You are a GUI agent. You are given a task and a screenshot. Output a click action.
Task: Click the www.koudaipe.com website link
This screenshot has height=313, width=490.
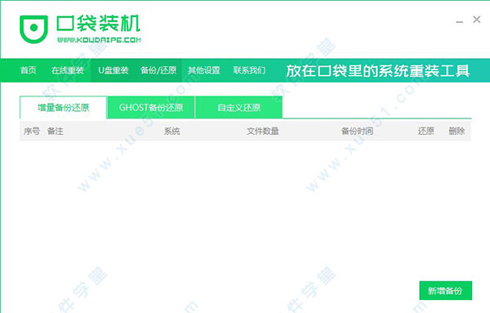[x=99, y=40]
